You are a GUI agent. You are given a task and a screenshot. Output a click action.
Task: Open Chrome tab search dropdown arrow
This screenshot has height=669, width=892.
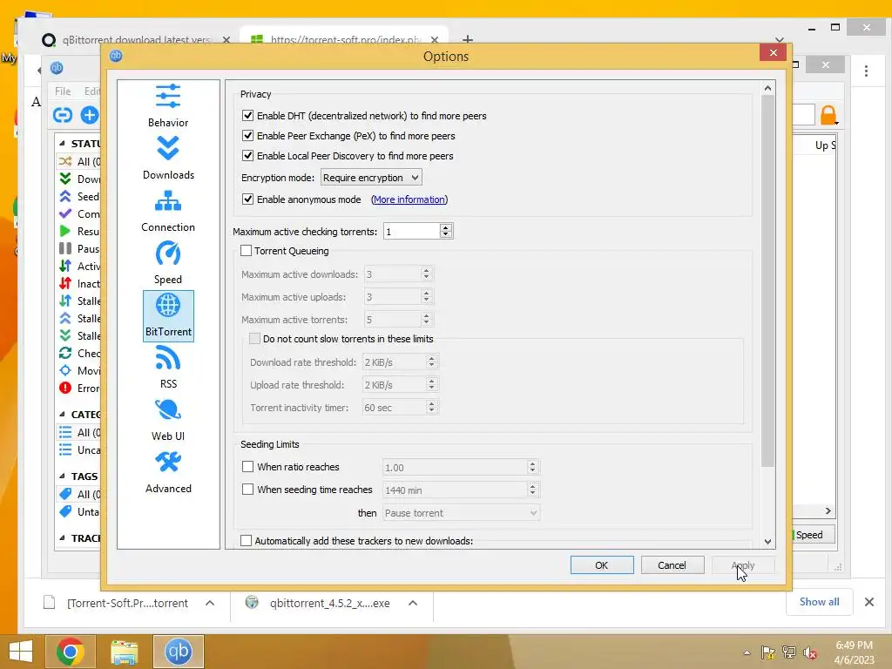(780, 39)
